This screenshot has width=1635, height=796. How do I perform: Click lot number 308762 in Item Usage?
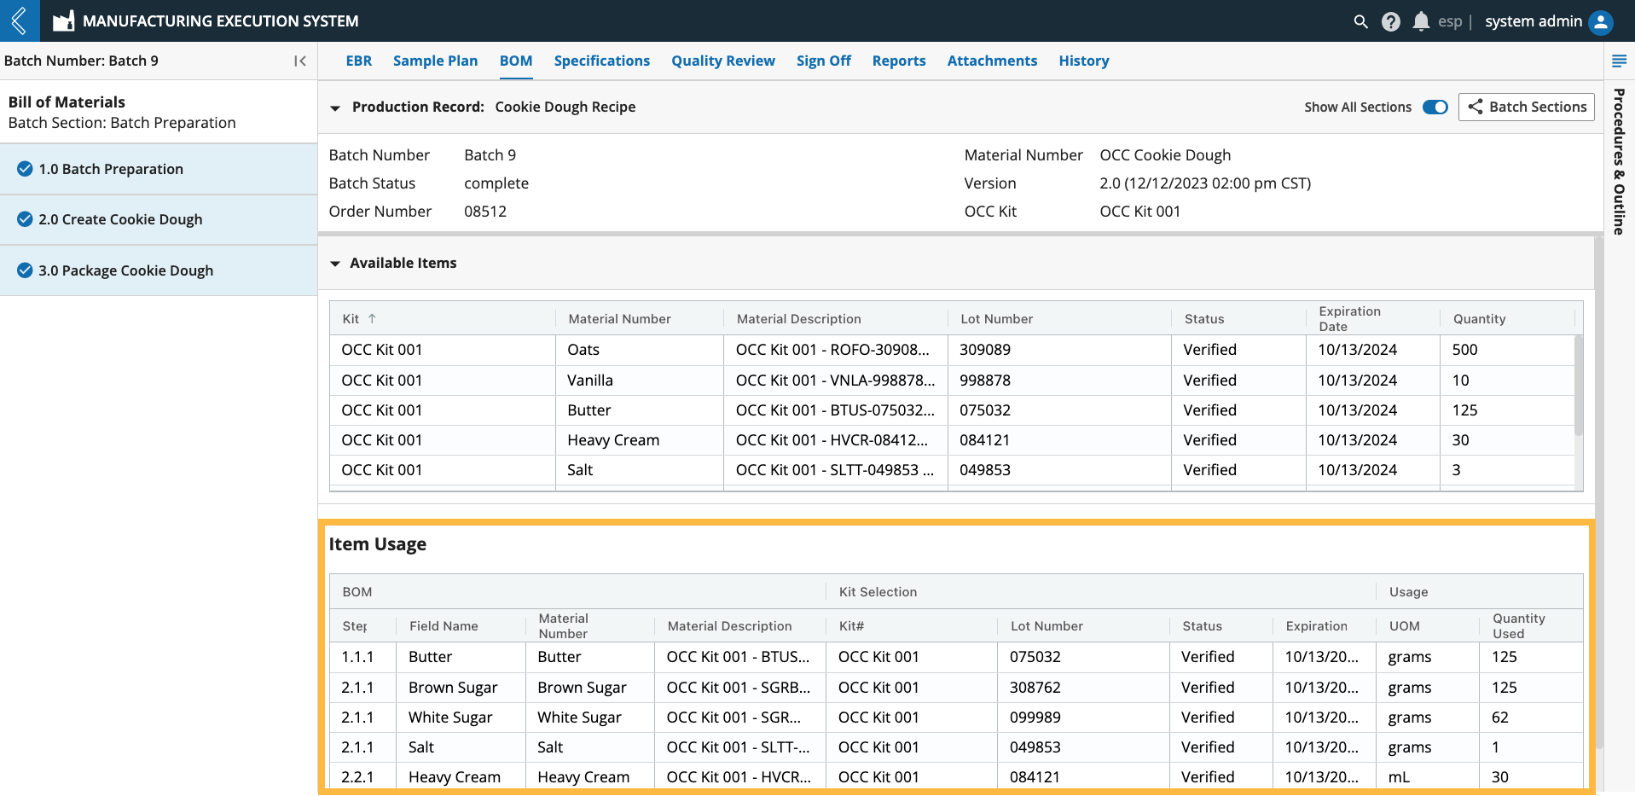[1035, 688]
